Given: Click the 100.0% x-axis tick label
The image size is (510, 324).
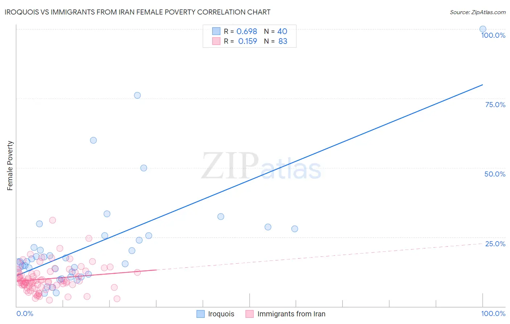Looking at the screenshot, I should pyautogui.click(x=493, y=313).
